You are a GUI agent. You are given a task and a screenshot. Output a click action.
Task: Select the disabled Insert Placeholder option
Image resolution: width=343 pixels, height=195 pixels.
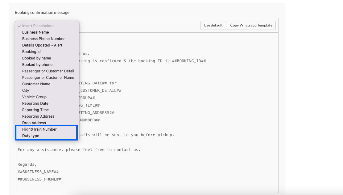tap(47, 26)
